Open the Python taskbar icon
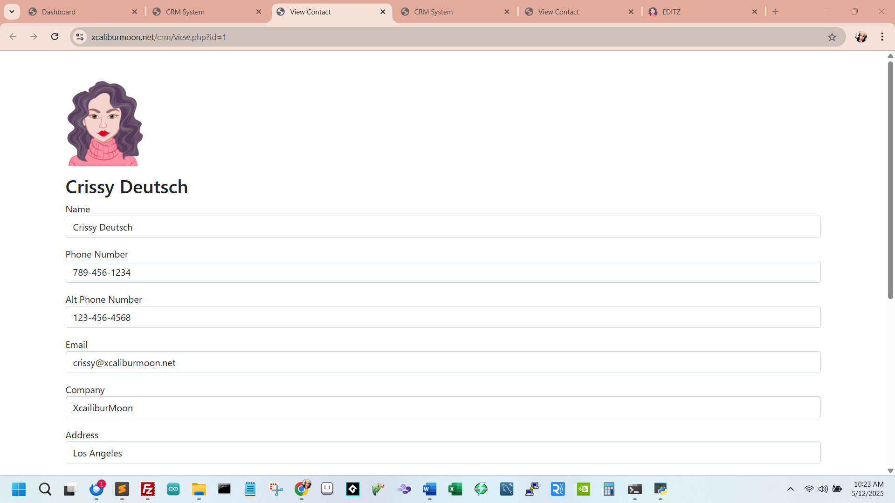Viewport: 895px width, 503px height. (x=661, y=489)
